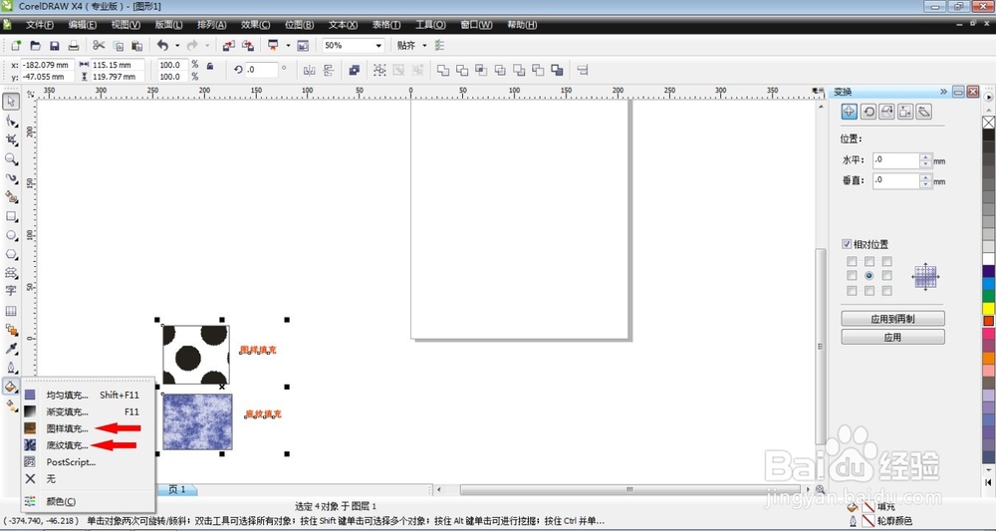This screenshot has height=531, width=996.
Task: Click the rotation angle input field
Action: coord(261,70)
